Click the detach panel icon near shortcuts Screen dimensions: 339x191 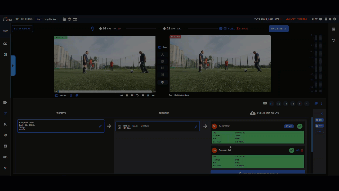coord(316,103)
